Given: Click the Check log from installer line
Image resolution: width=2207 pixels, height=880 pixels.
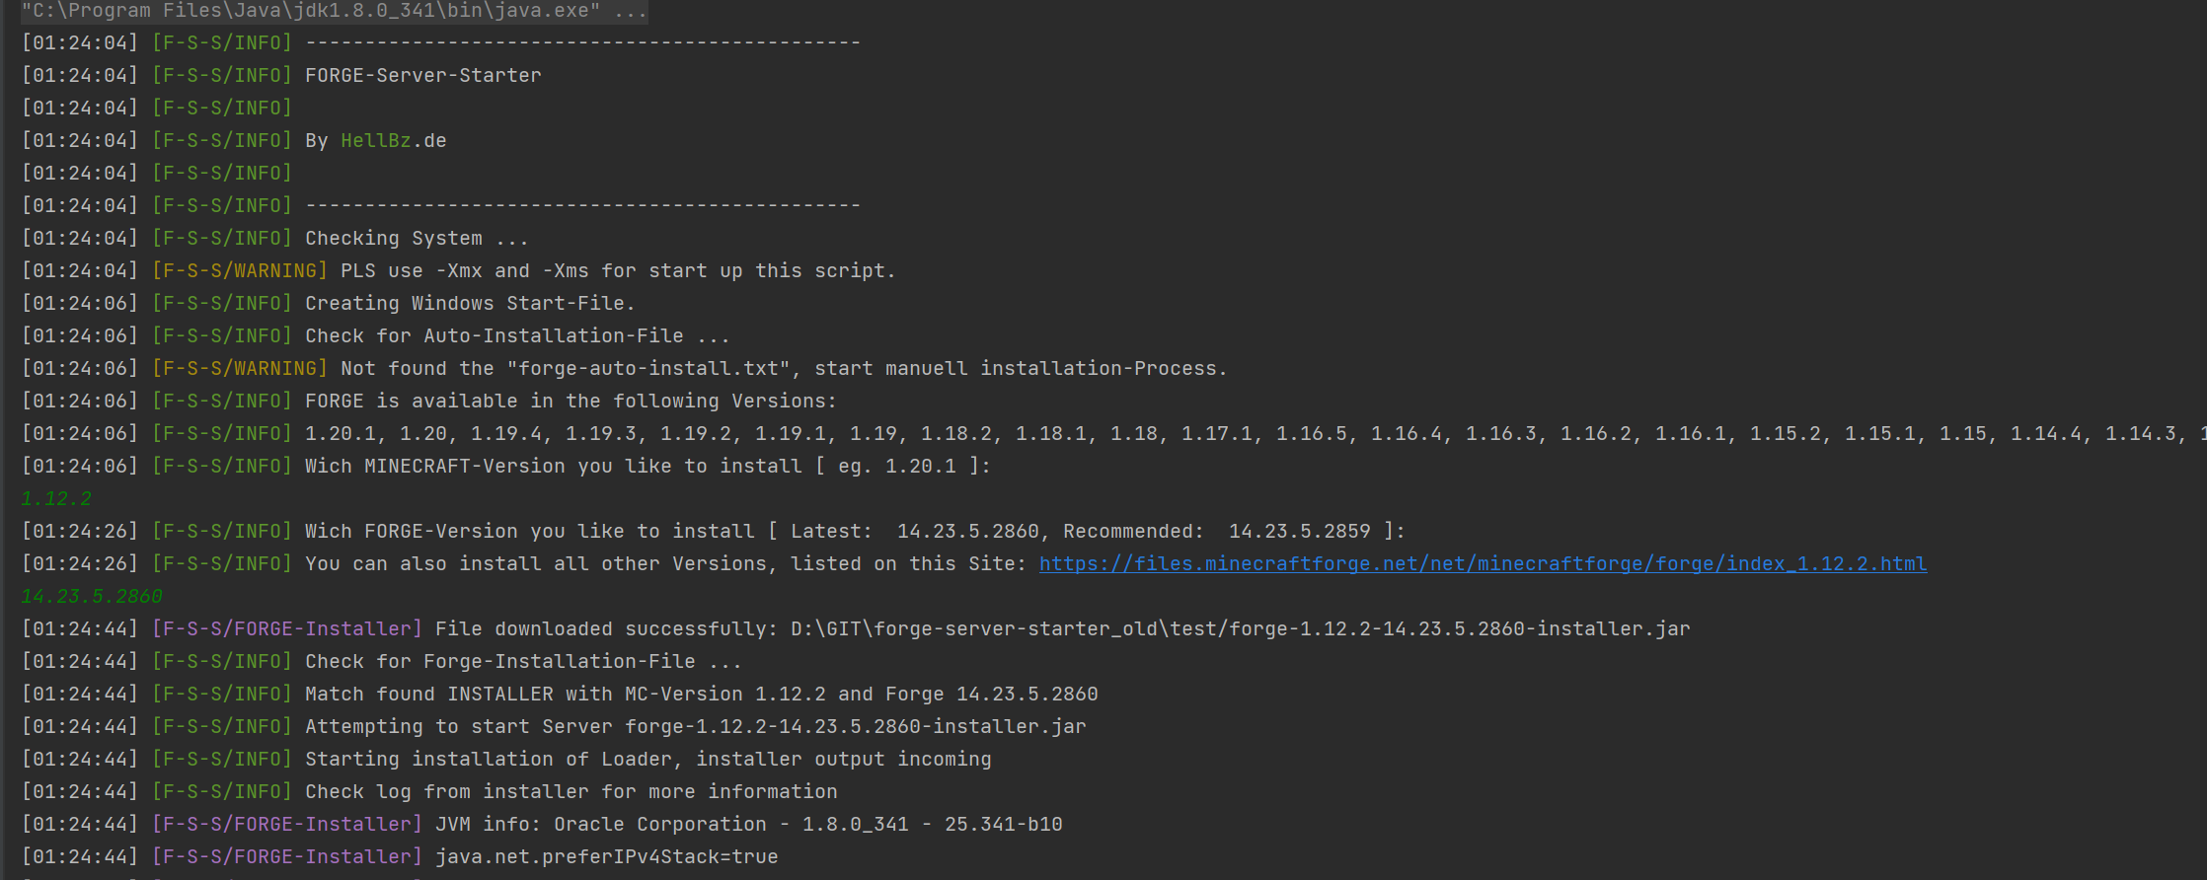Looking at the screenshot, I should coord(571,791).
